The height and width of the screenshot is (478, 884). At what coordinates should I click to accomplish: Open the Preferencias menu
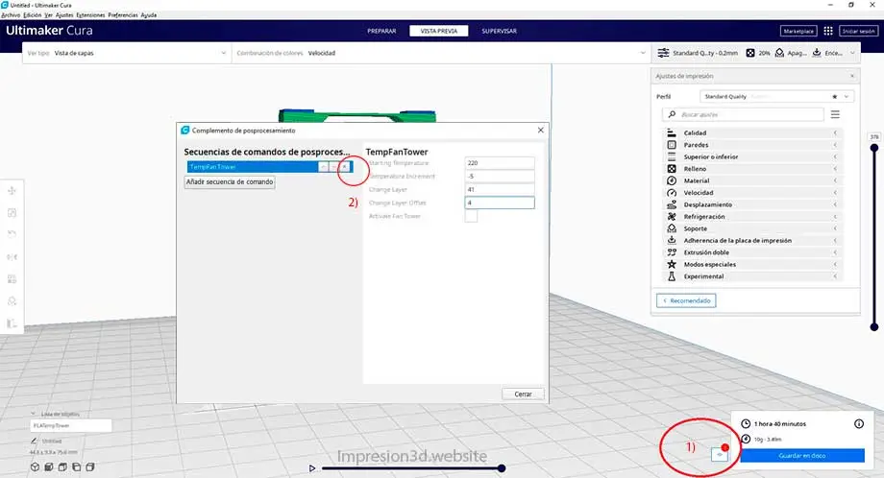[123, 15]
